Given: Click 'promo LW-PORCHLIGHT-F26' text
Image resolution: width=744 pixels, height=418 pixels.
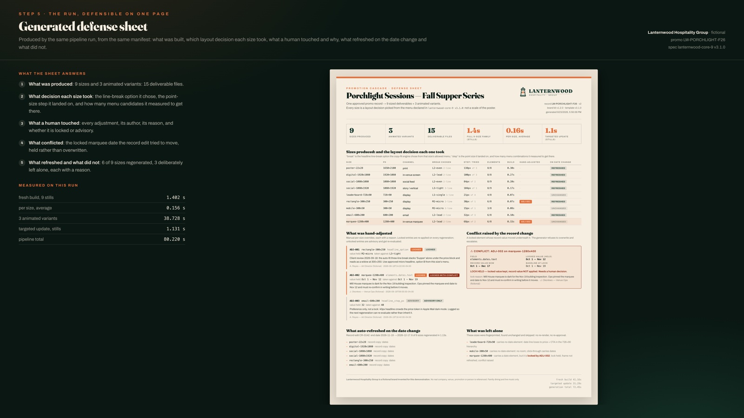Looking at the screenshot, I should (697, 40).
